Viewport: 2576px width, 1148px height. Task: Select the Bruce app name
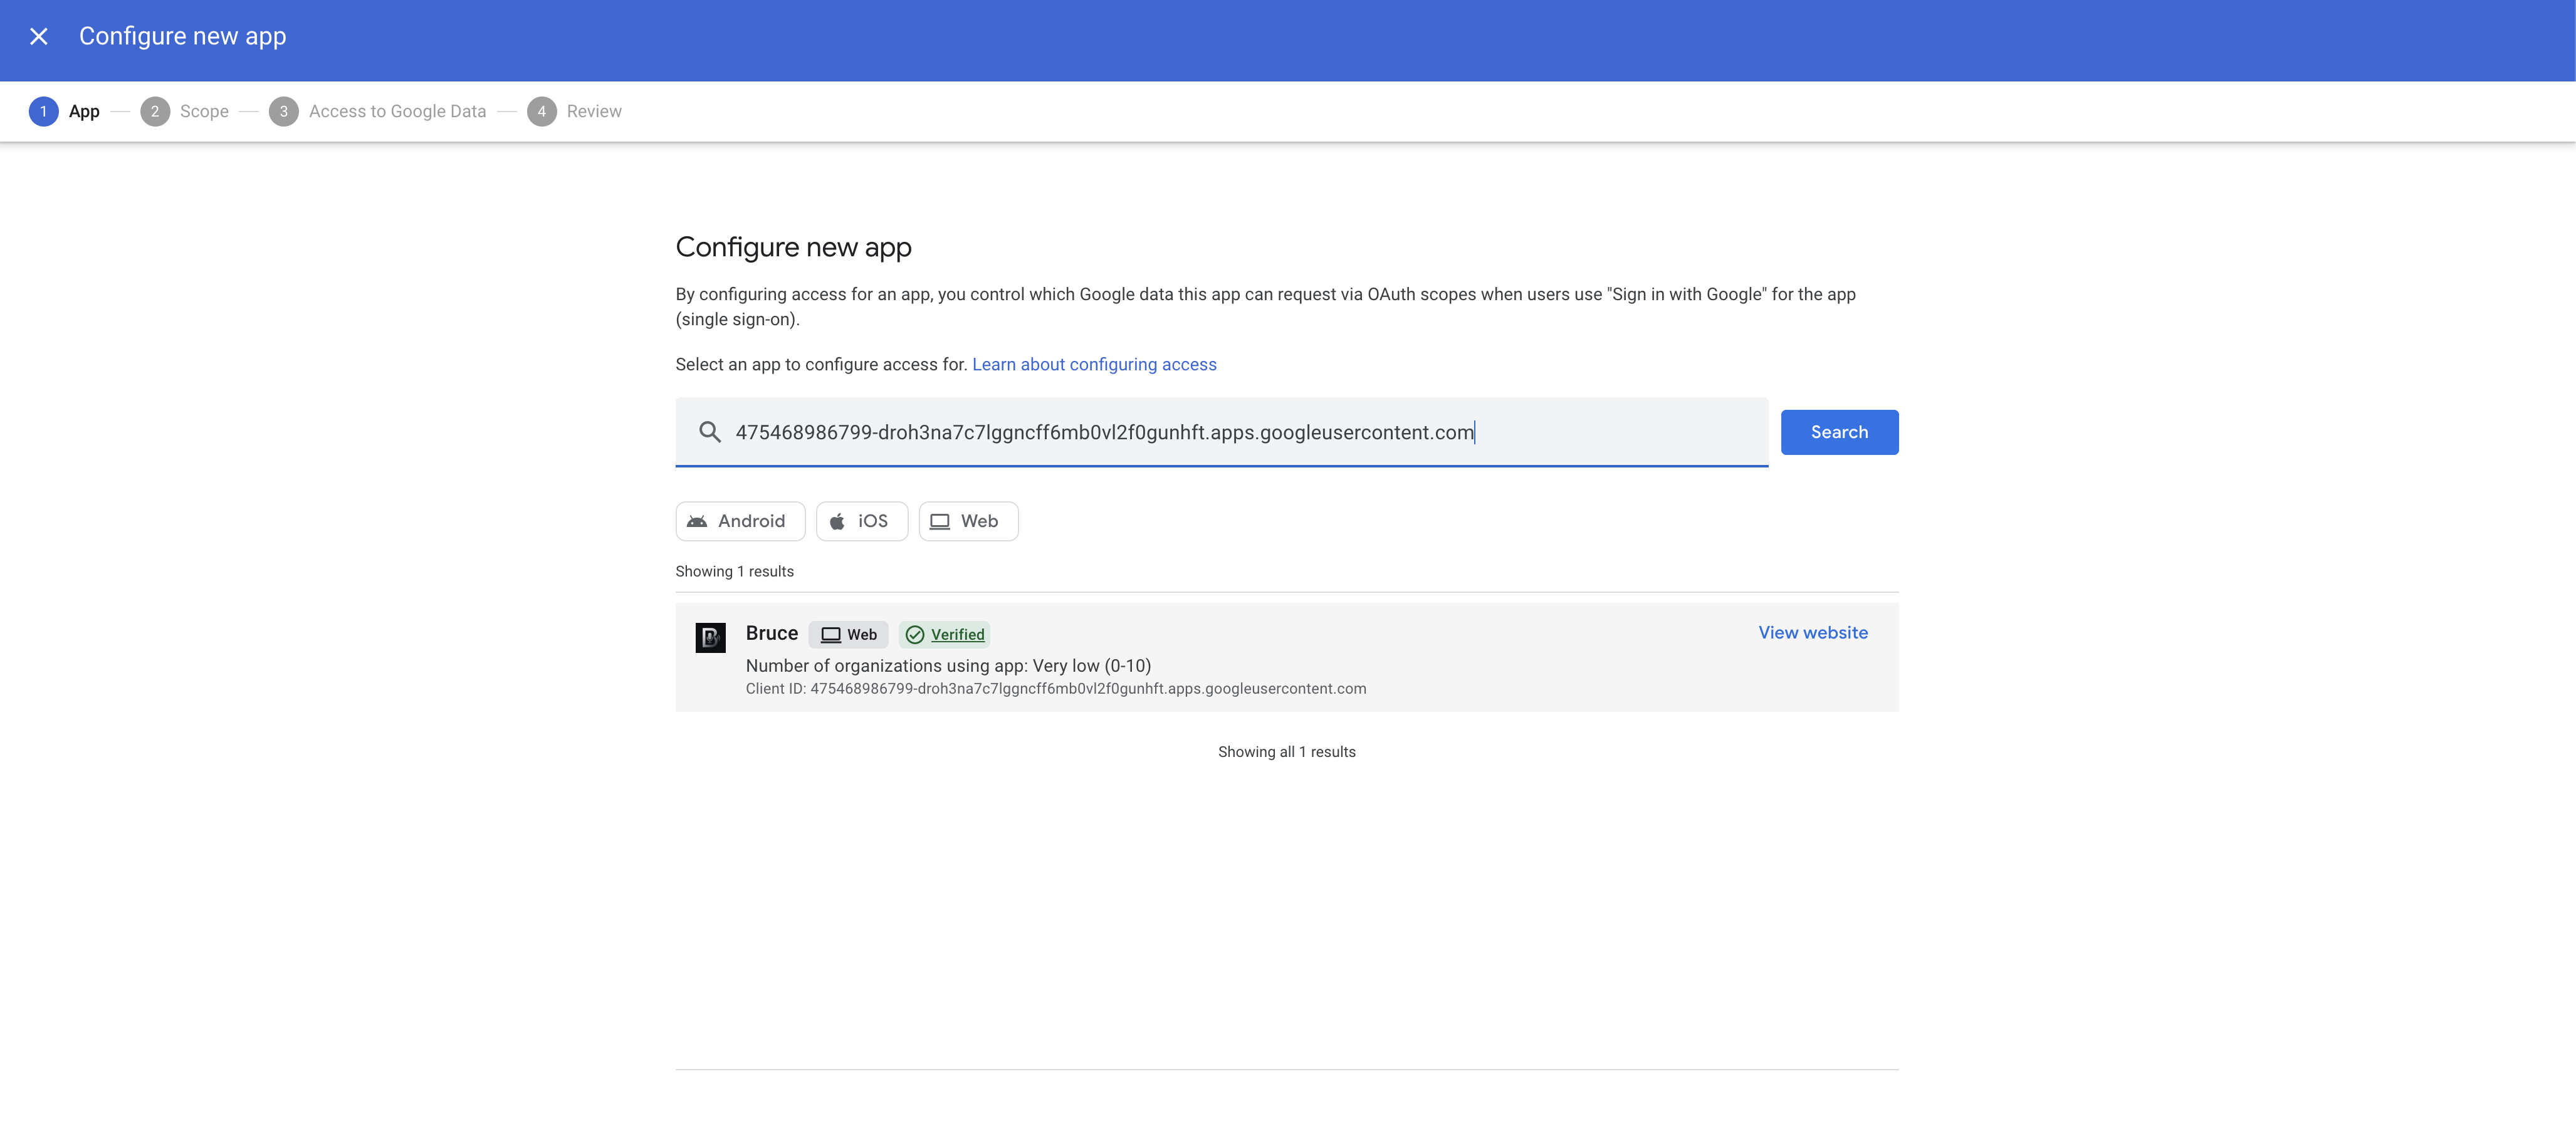771,633
